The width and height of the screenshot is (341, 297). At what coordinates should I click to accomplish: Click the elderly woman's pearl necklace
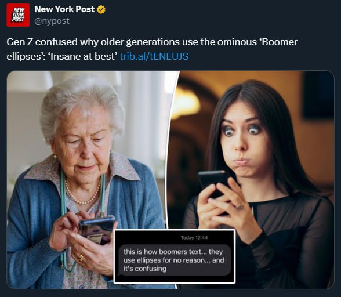click(x=82, y=193)
